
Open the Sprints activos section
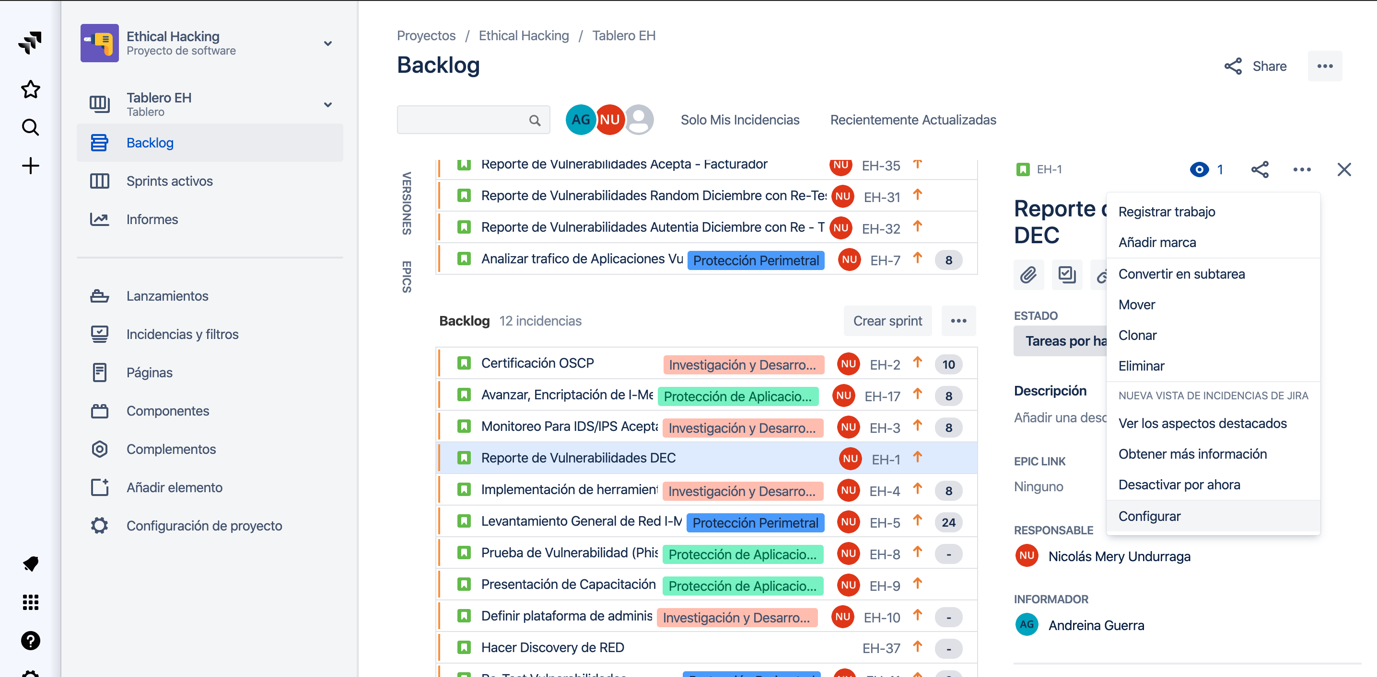pos(169,181)
